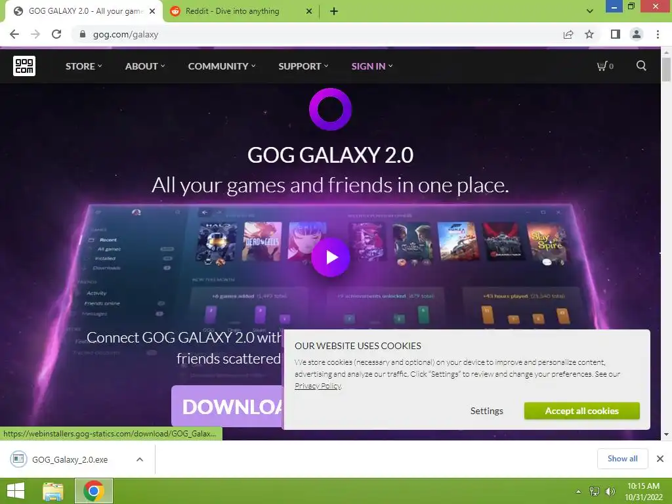Expand the tab search dropdown arrow

pos(590,11)
